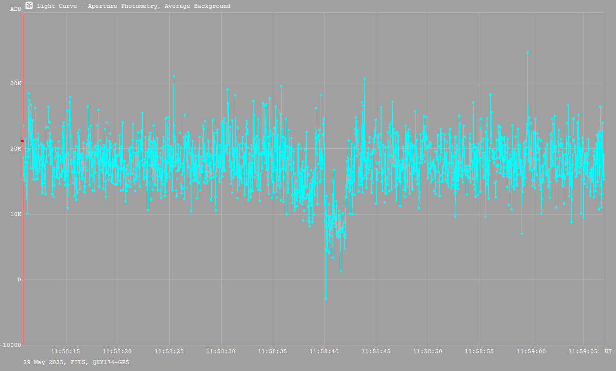Select the red marker dot on the left axis

pyautogui.click(x=22, y=141)
